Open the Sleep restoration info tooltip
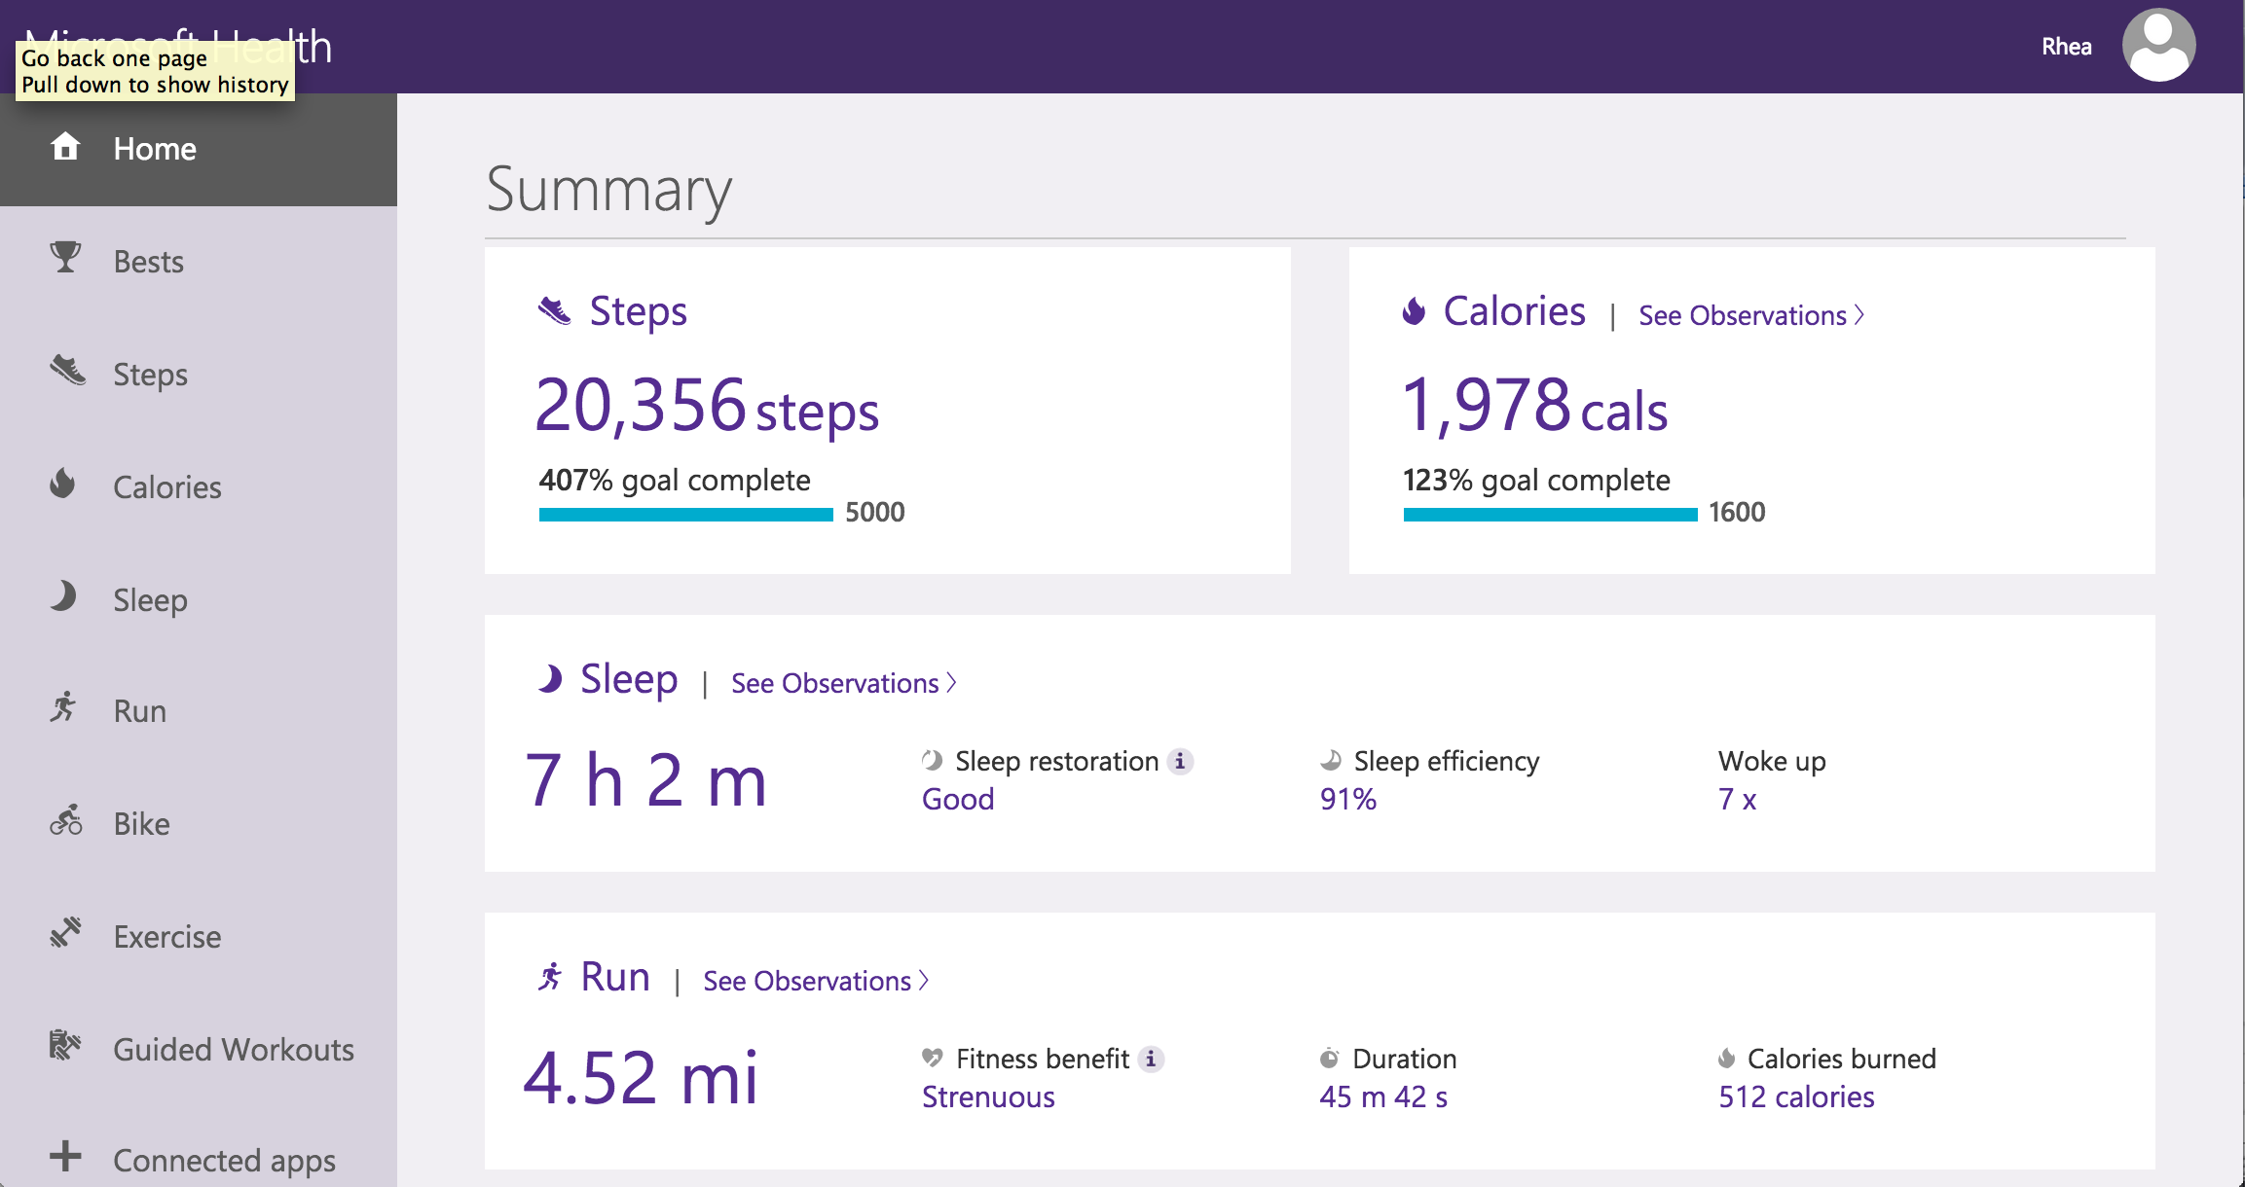This screenshot has height=1187, width=2245. [1180, 762]
